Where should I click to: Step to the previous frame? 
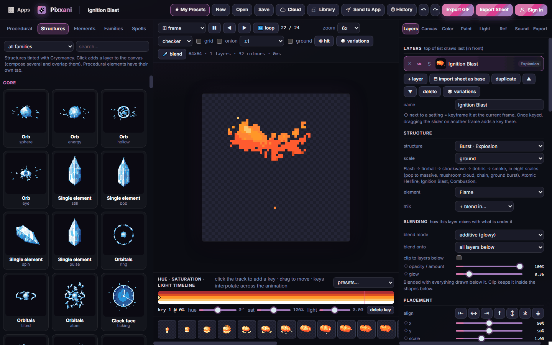click(229, 28)
